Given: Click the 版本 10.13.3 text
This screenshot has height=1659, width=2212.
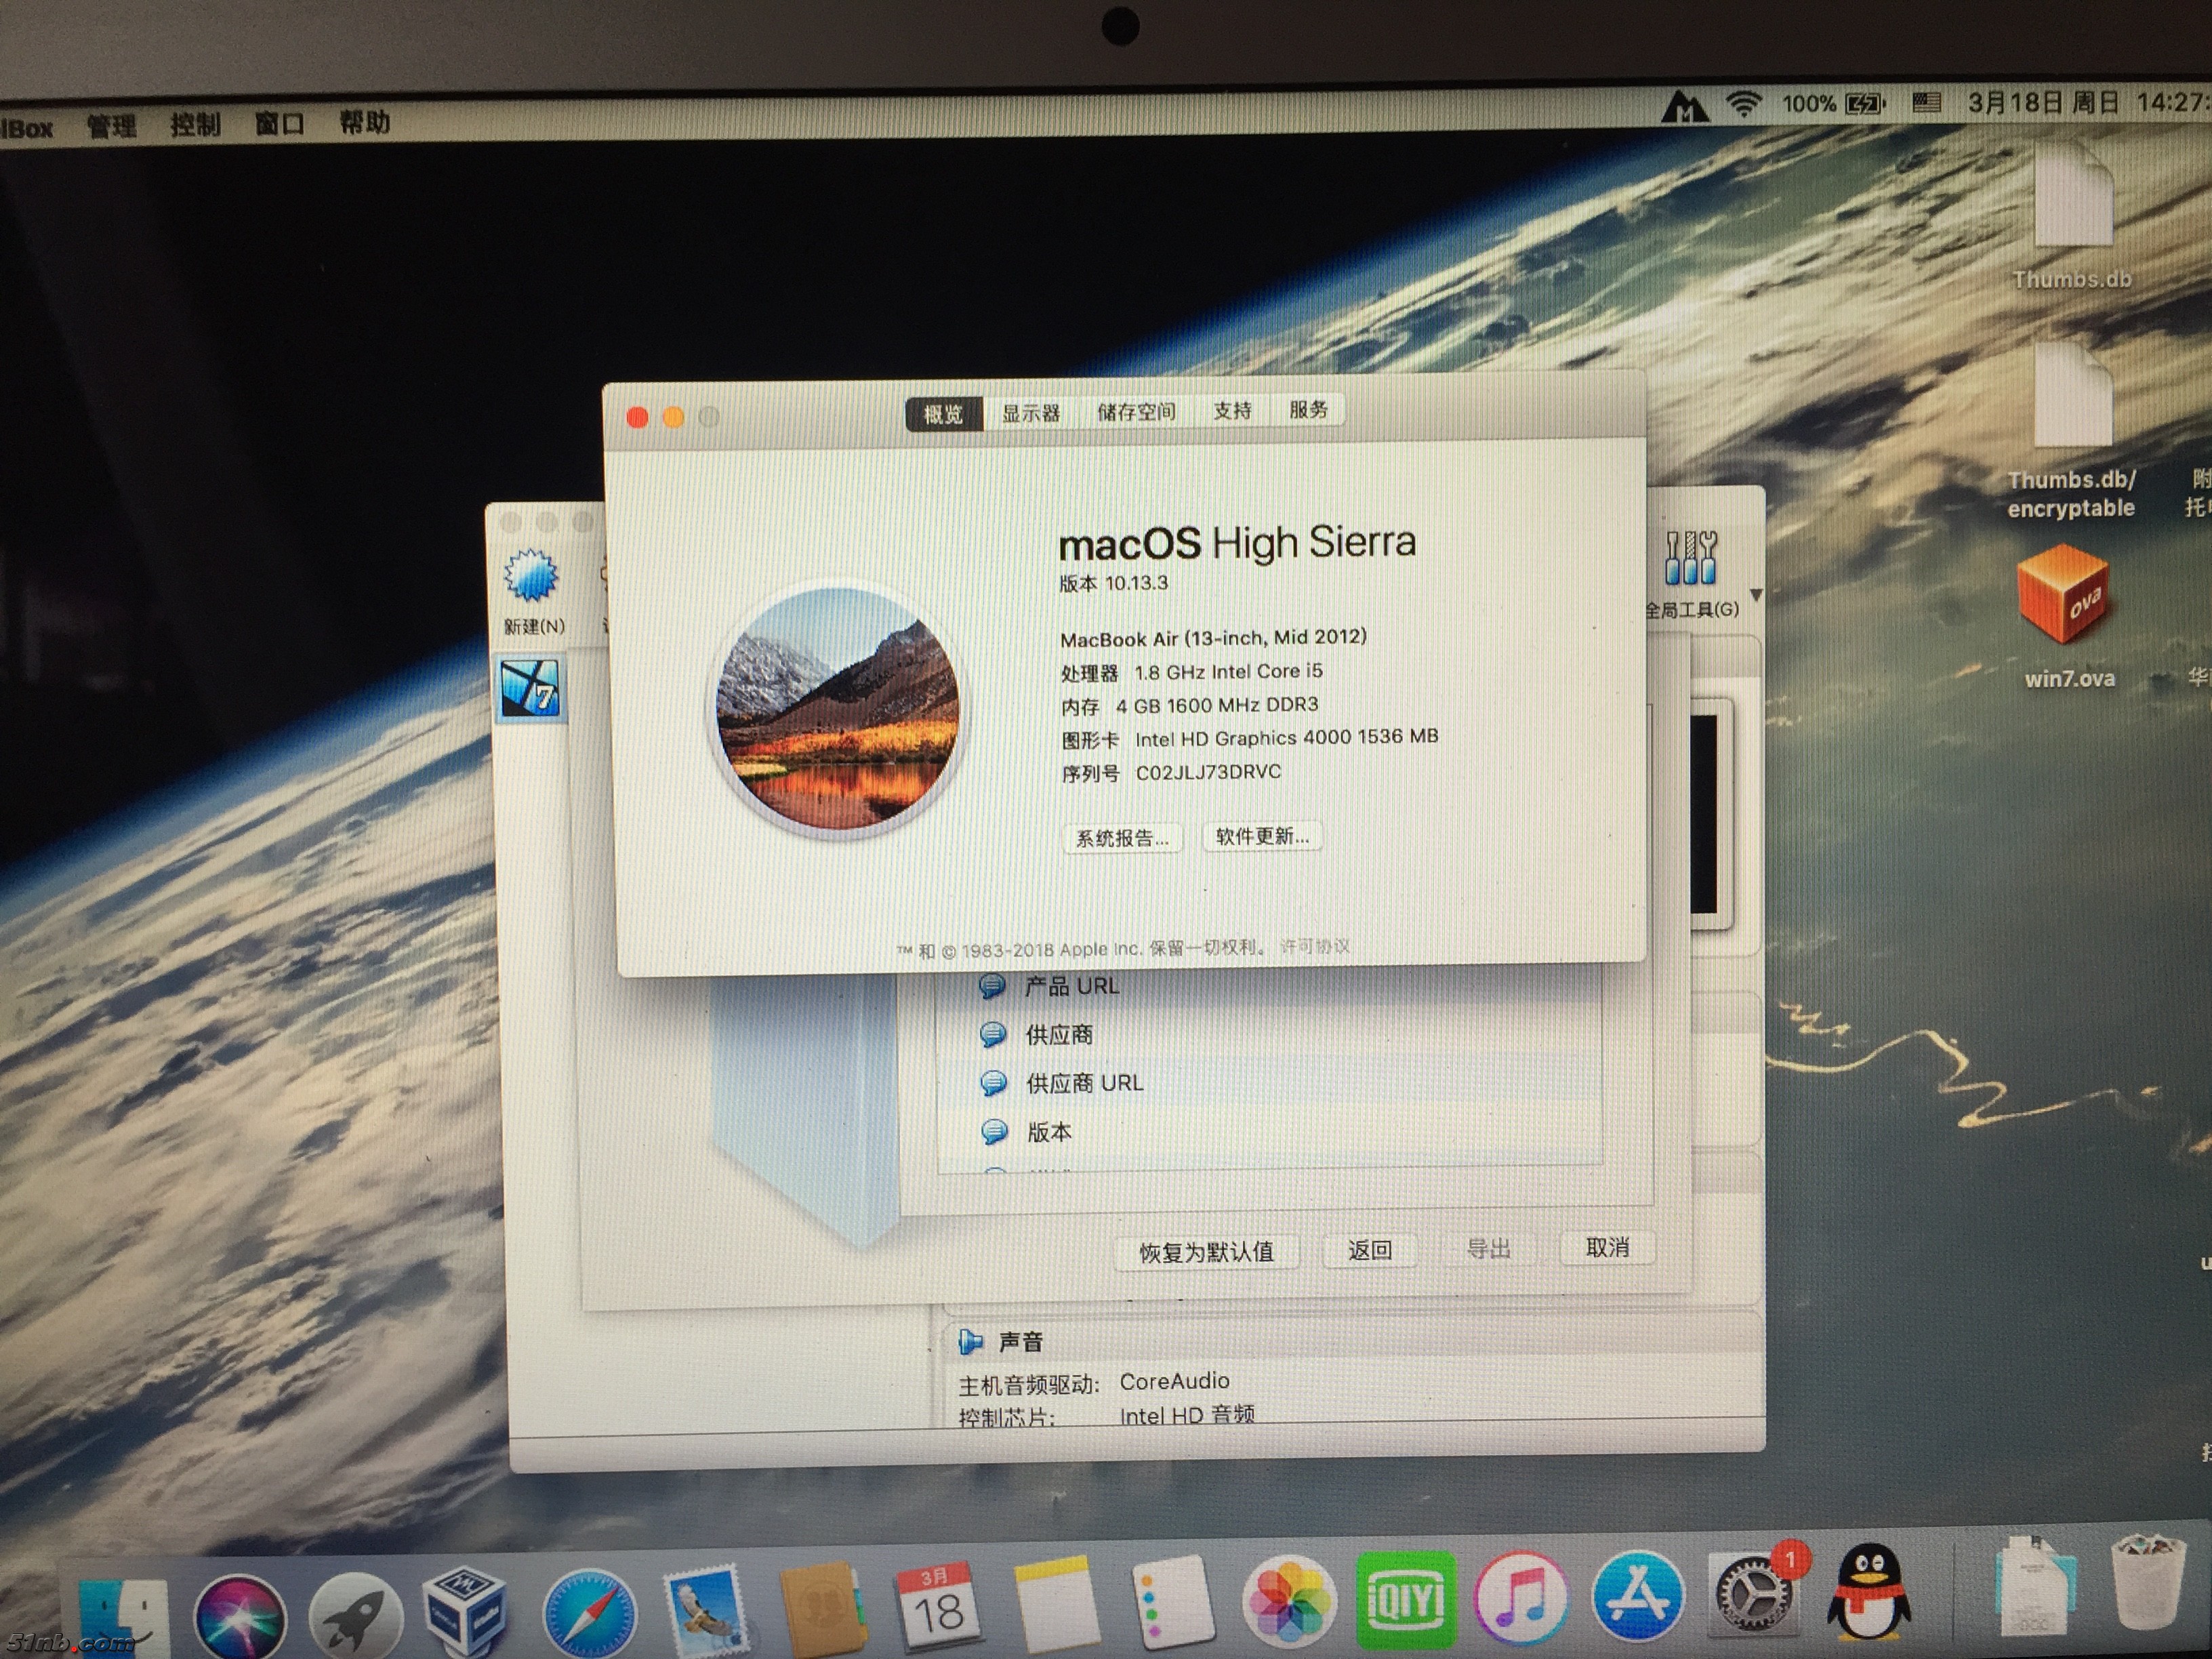Looking at the screenshot, I should click(1113, 583).
